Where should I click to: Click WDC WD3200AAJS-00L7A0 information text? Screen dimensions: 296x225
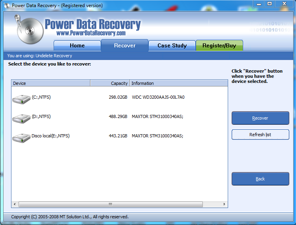point(158,97)
